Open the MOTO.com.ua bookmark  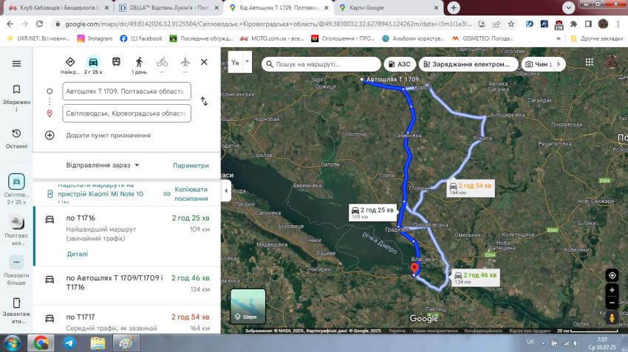point(272,38)
